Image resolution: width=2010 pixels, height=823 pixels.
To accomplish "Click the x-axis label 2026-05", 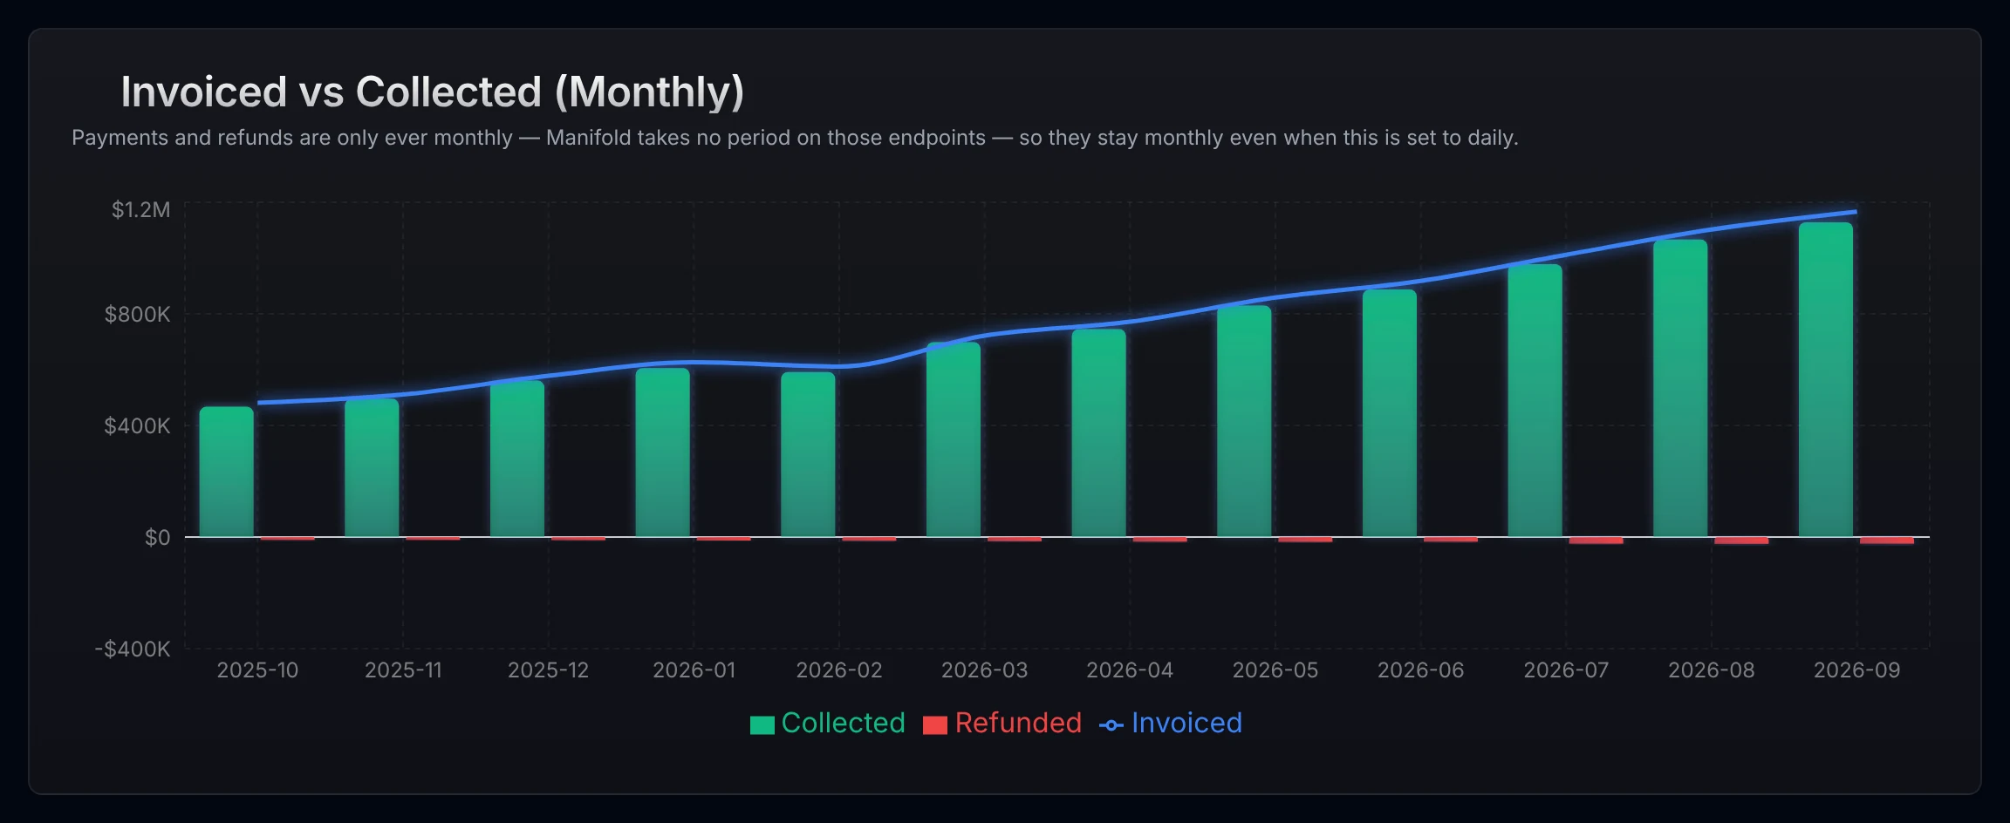I will point(1275,670).
